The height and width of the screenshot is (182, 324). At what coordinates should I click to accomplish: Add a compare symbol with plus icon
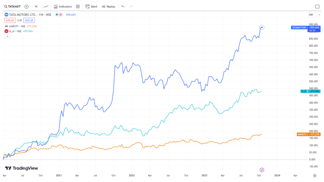click(x=27, y=7)
